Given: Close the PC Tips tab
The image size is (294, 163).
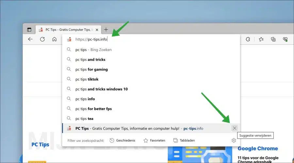Looking at the screenshot, I should click(97, 30).
